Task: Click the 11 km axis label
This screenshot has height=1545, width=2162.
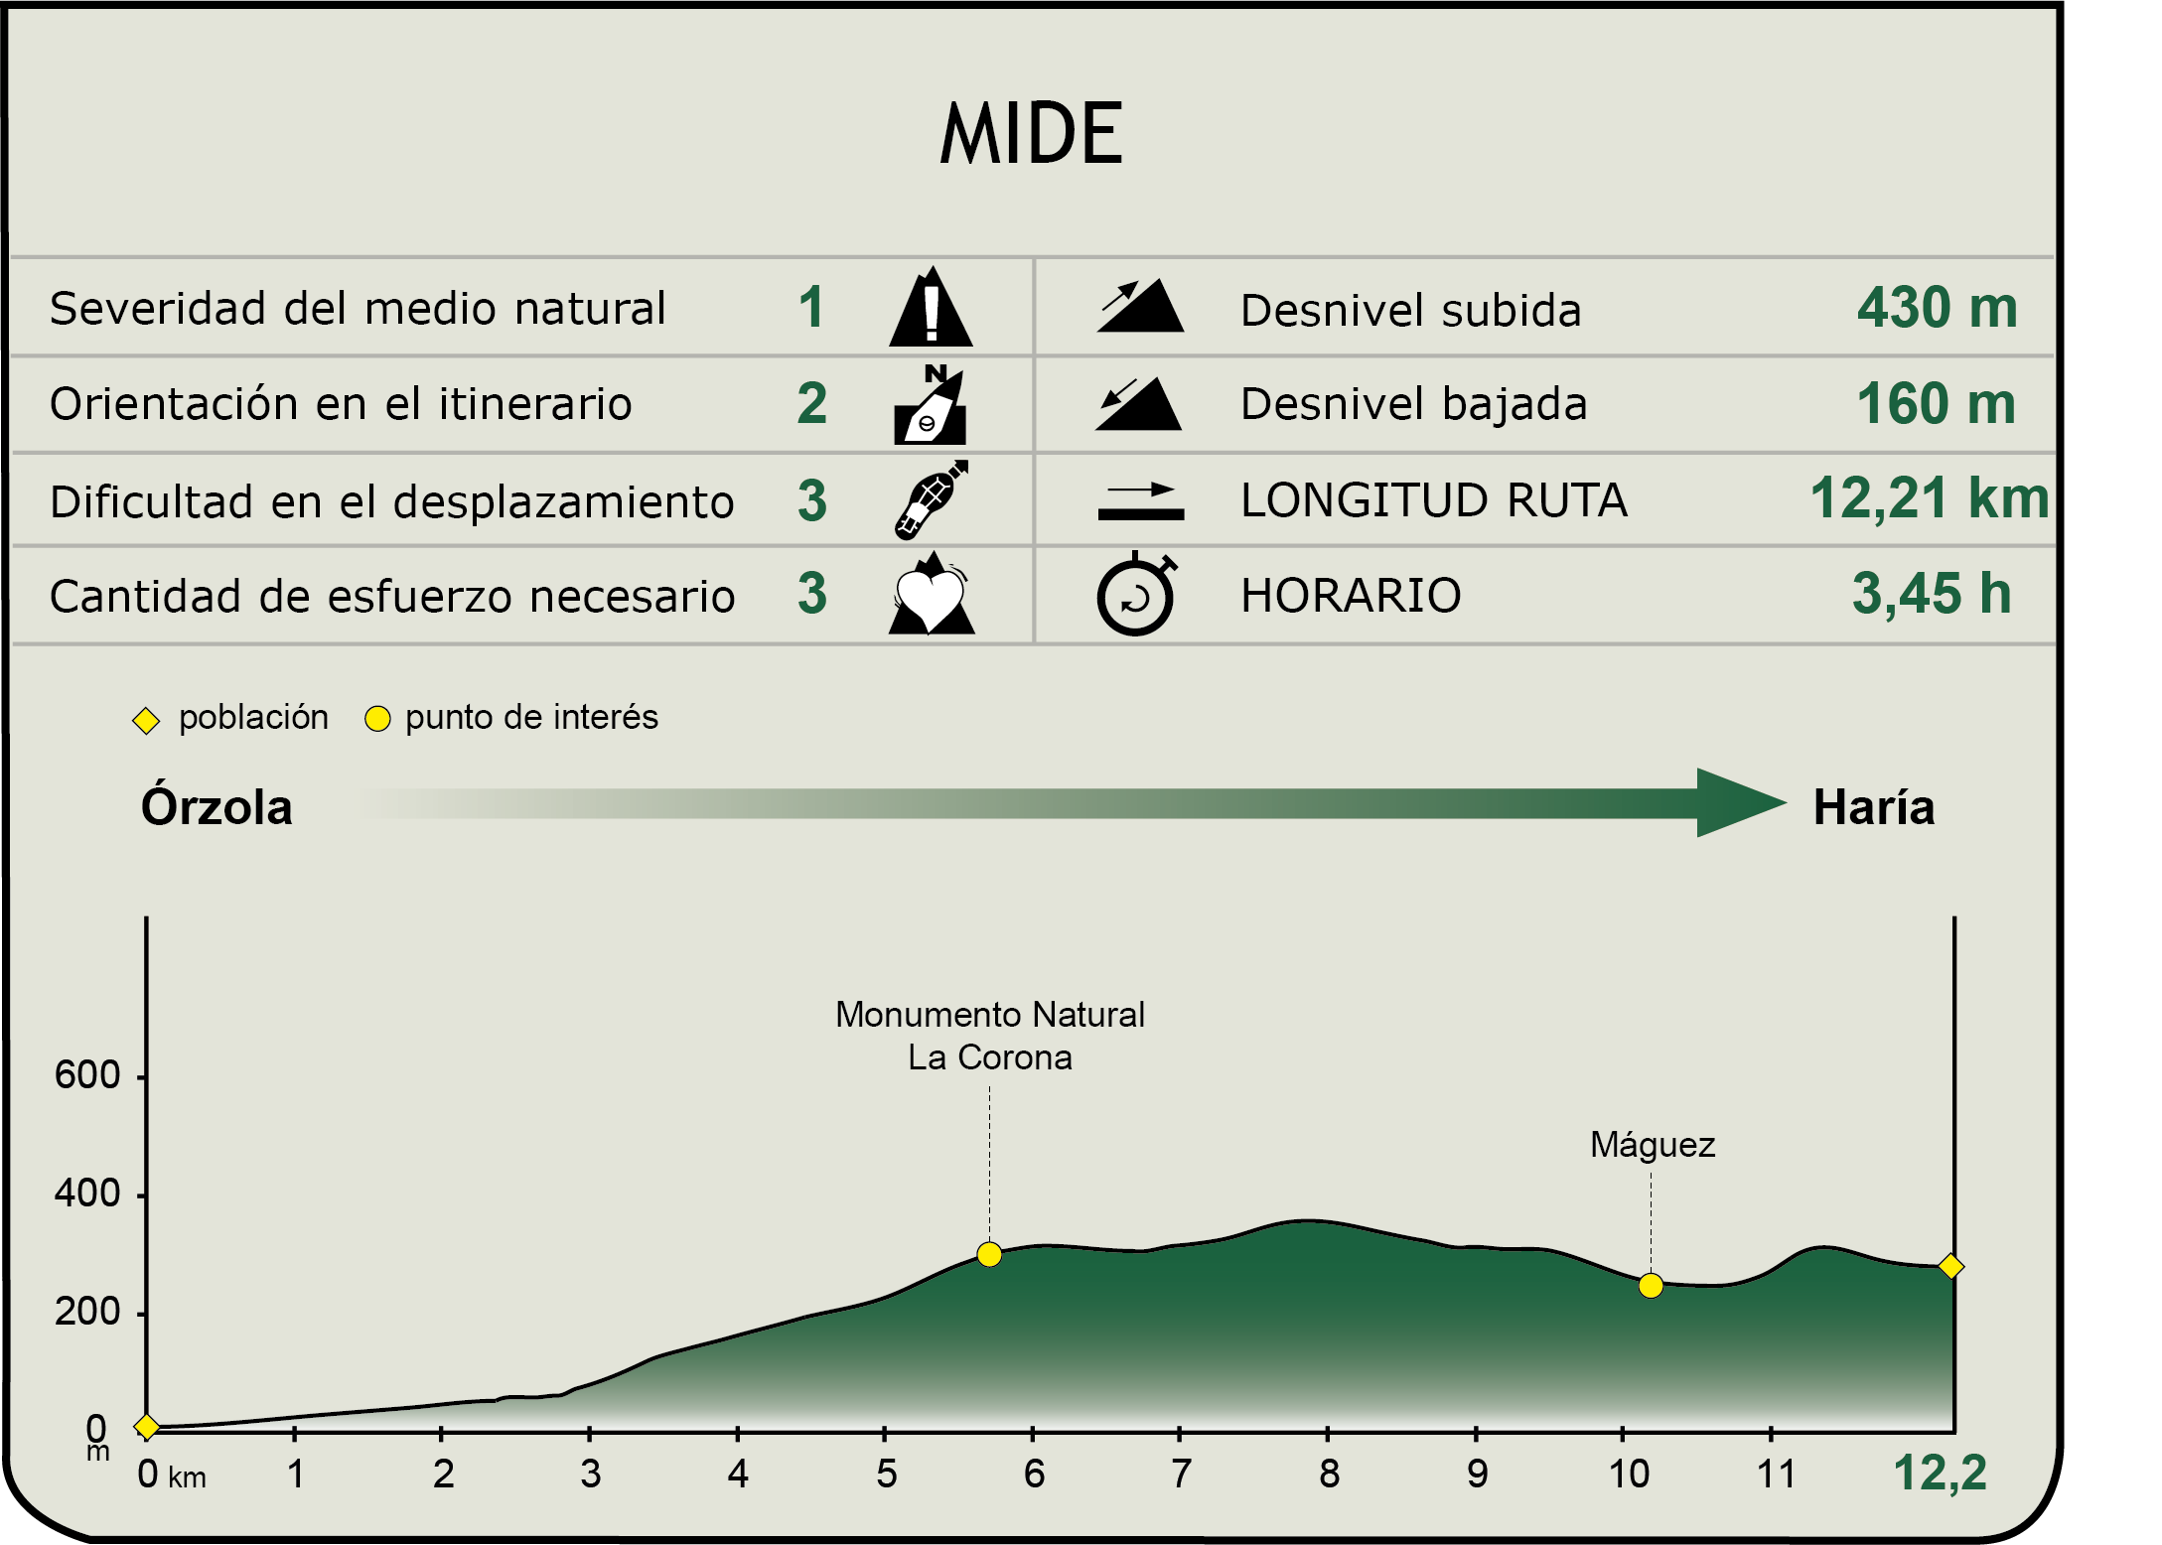Action: pos(1776,1475)
